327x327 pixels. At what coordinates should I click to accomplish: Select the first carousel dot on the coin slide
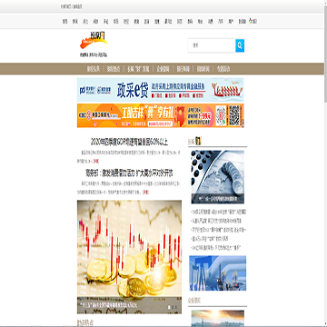click(169, 307)
